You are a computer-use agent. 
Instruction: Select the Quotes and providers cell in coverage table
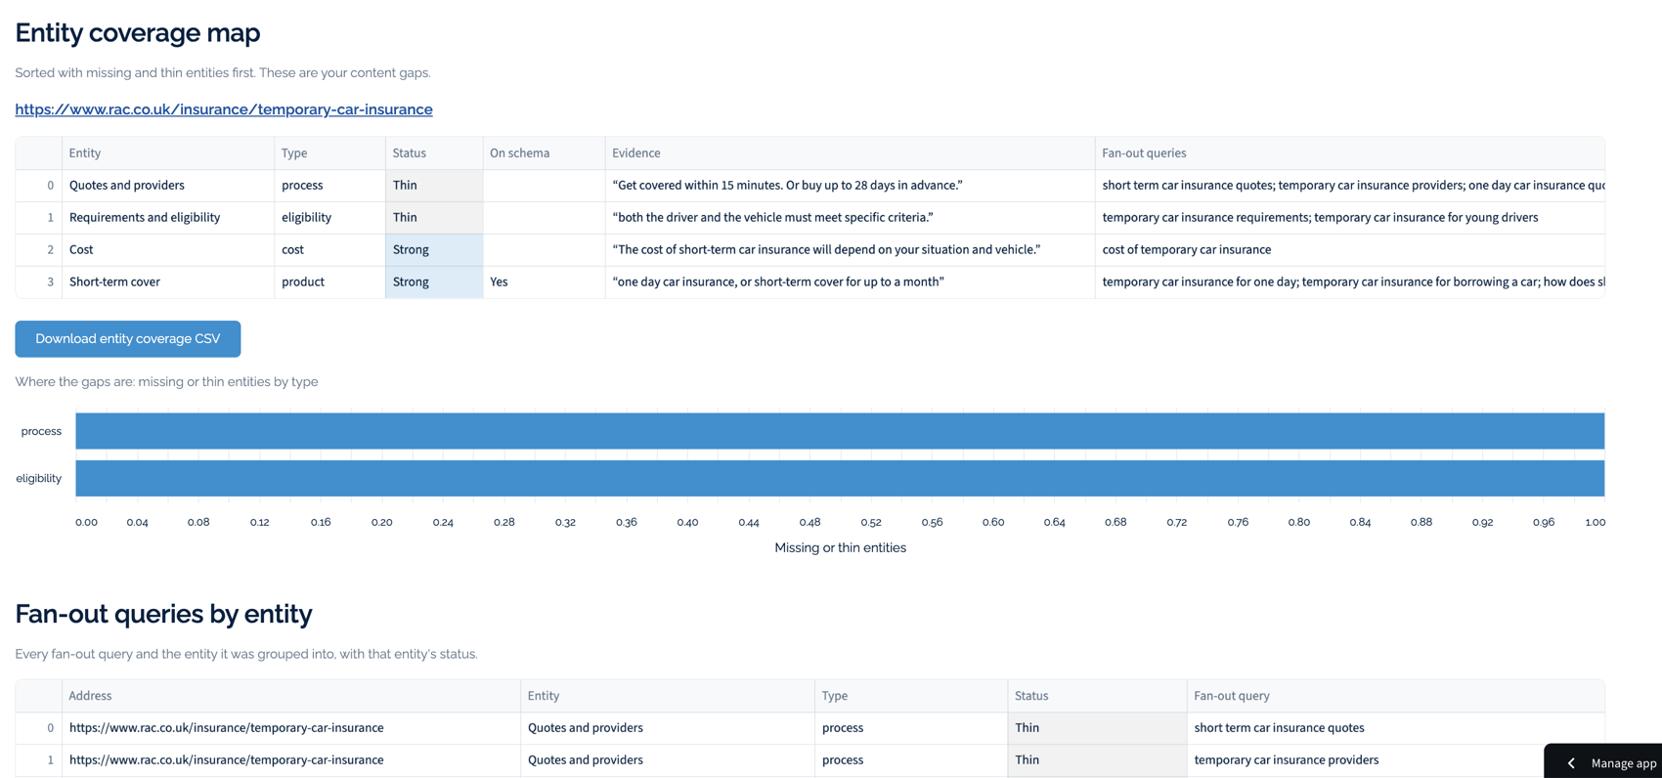coord(168,186)
